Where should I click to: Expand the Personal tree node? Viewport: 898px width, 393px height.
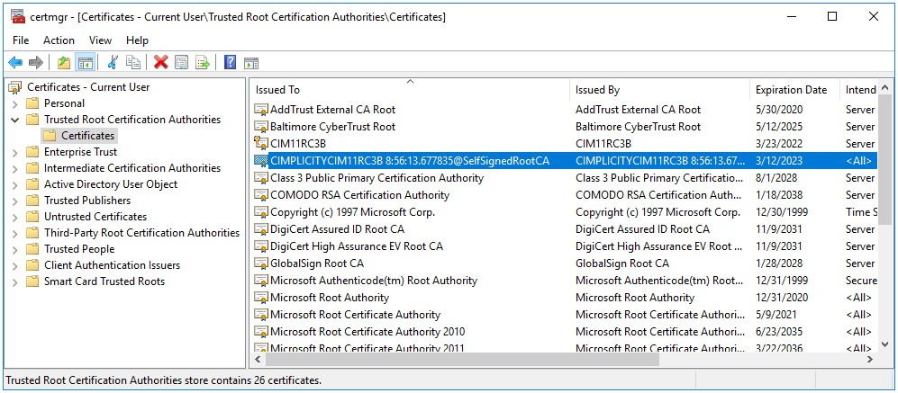[x=15, y=103]
